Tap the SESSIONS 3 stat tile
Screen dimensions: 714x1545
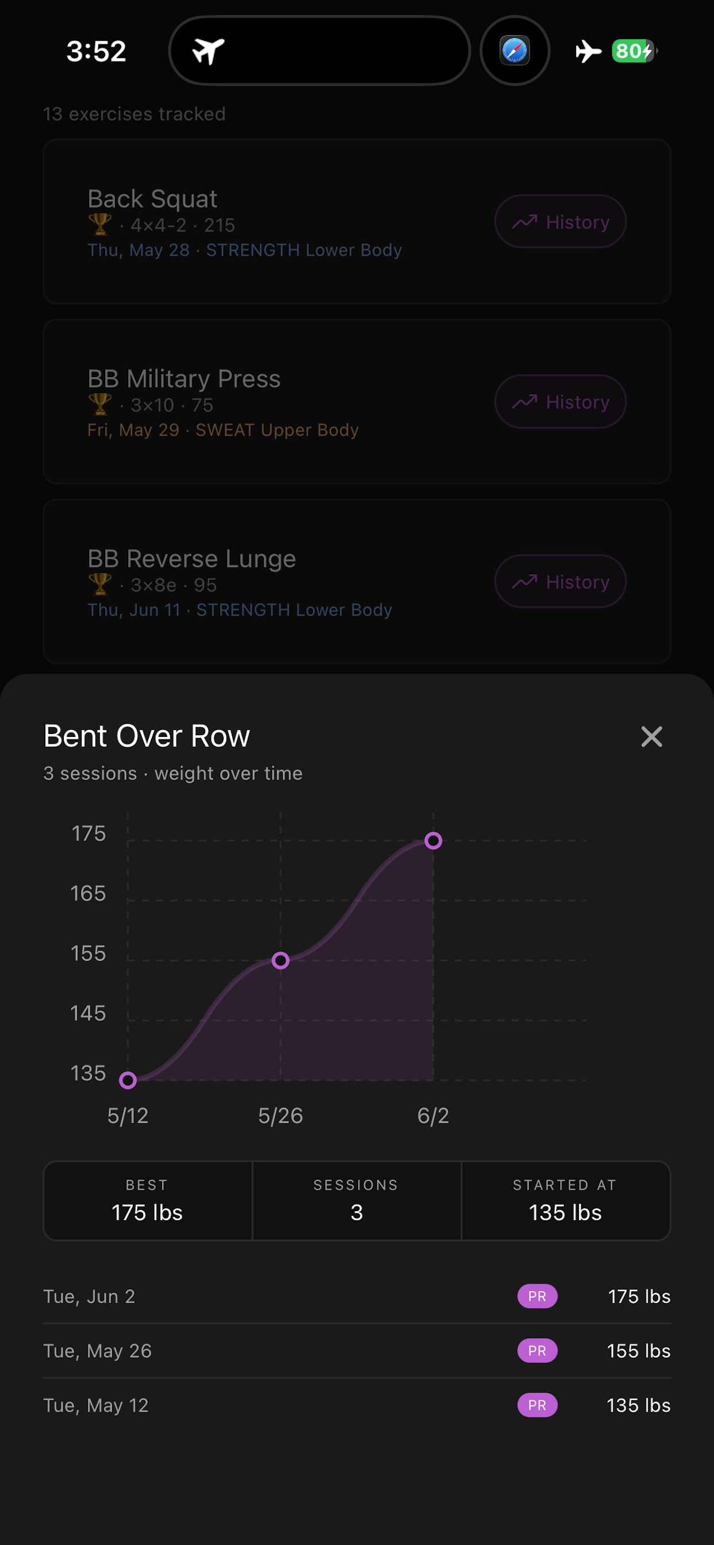point(356,1200)
